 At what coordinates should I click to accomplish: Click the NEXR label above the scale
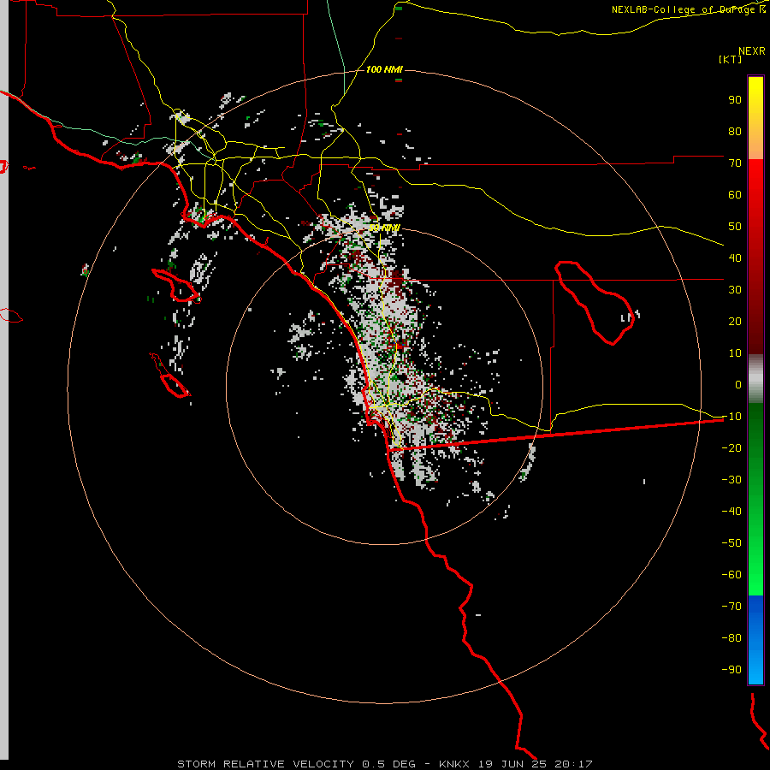(x=751, y=51)
